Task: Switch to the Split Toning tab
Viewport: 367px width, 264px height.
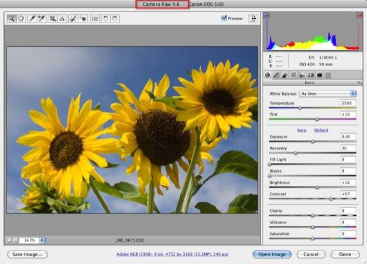Action: [302, 75]
